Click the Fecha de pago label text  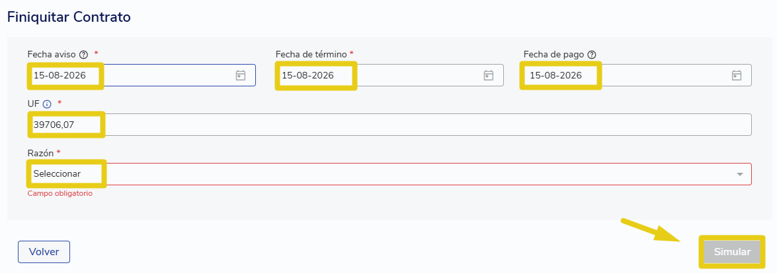(x=554, y=54)
